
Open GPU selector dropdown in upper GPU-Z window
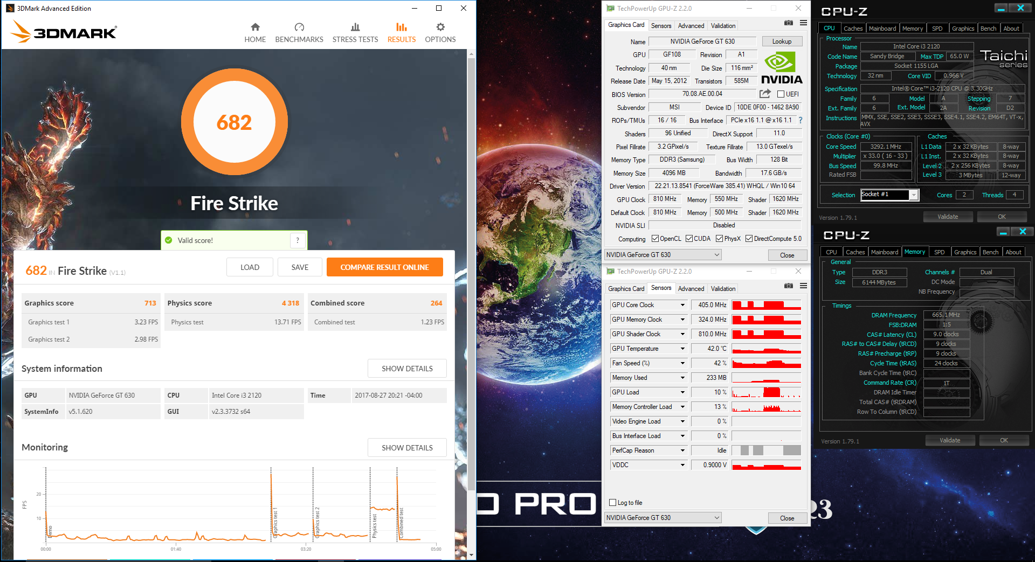pos(663,255)
